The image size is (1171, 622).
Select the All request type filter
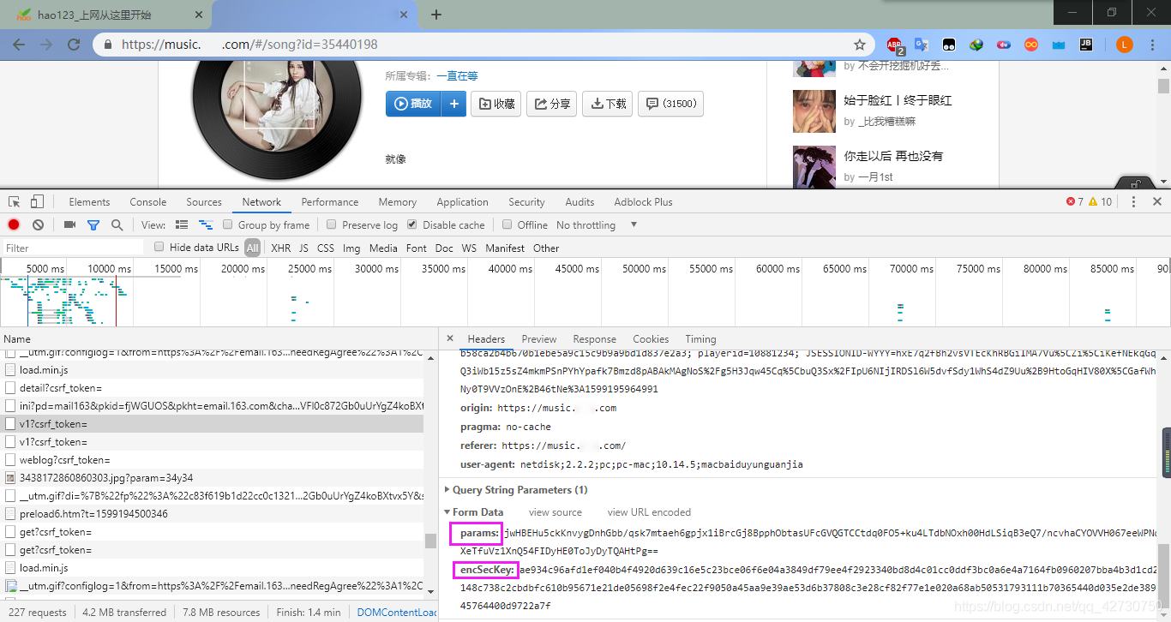coord(252,248)
